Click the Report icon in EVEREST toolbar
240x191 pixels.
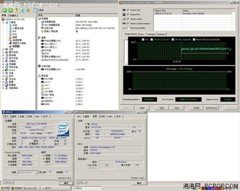pos(36,11)
